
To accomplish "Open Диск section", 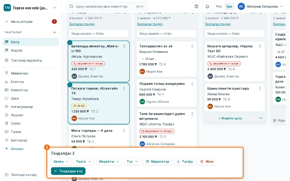I will coord(31,98).
